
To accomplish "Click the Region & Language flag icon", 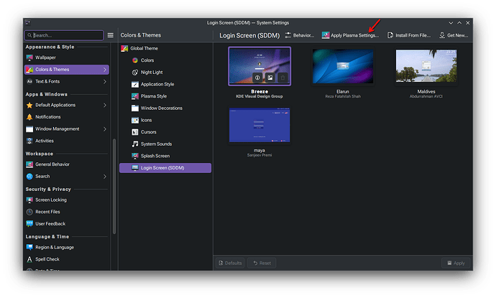I will (x=29, y=248).
